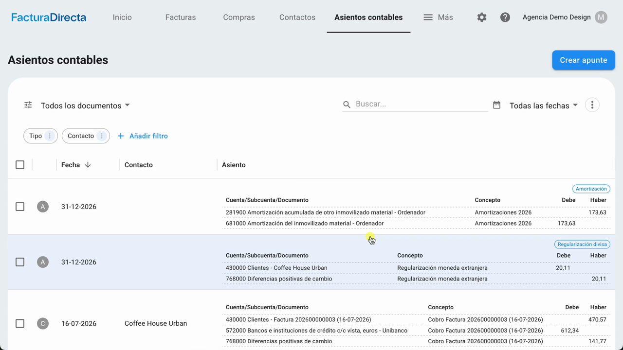Click the Regularización divisa tag
This screenshot has width=623, height=350.
tap(582, 245)
